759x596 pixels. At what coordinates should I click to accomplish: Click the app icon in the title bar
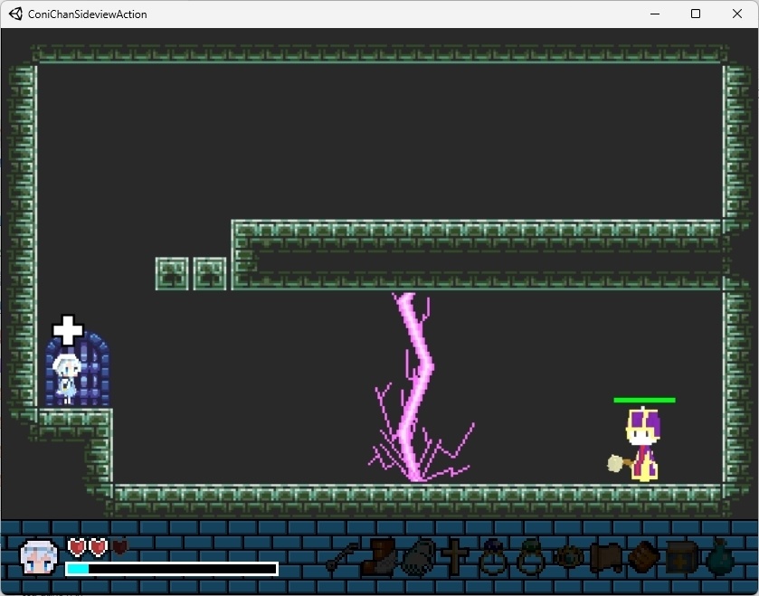coord(14,14)
